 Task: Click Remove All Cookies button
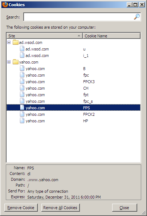pyautogui.click(x=61, y=208)
